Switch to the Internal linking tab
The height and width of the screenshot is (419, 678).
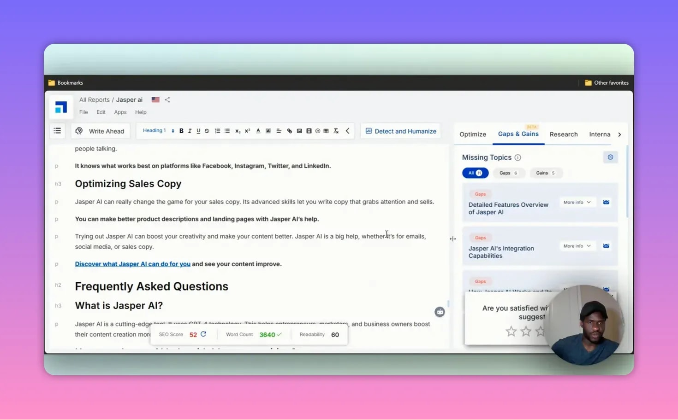[600, 134]
